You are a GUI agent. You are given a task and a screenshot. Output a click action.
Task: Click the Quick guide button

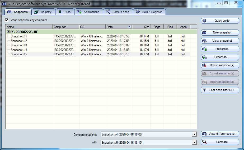[220, 21]
